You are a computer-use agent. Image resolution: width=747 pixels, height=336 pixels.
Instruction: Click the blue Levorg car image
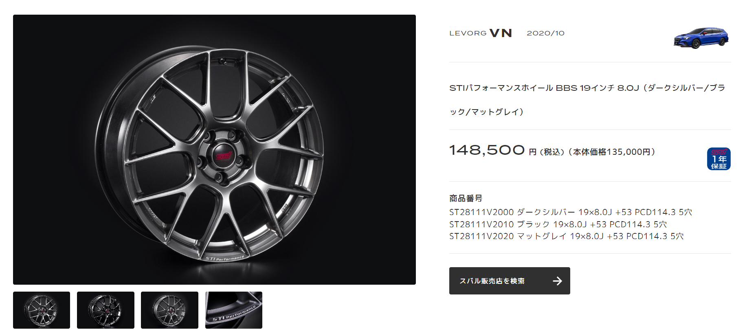(x=701, y=38)
